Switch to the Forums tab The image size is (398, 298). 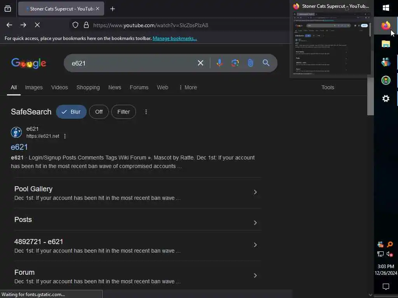139,87
